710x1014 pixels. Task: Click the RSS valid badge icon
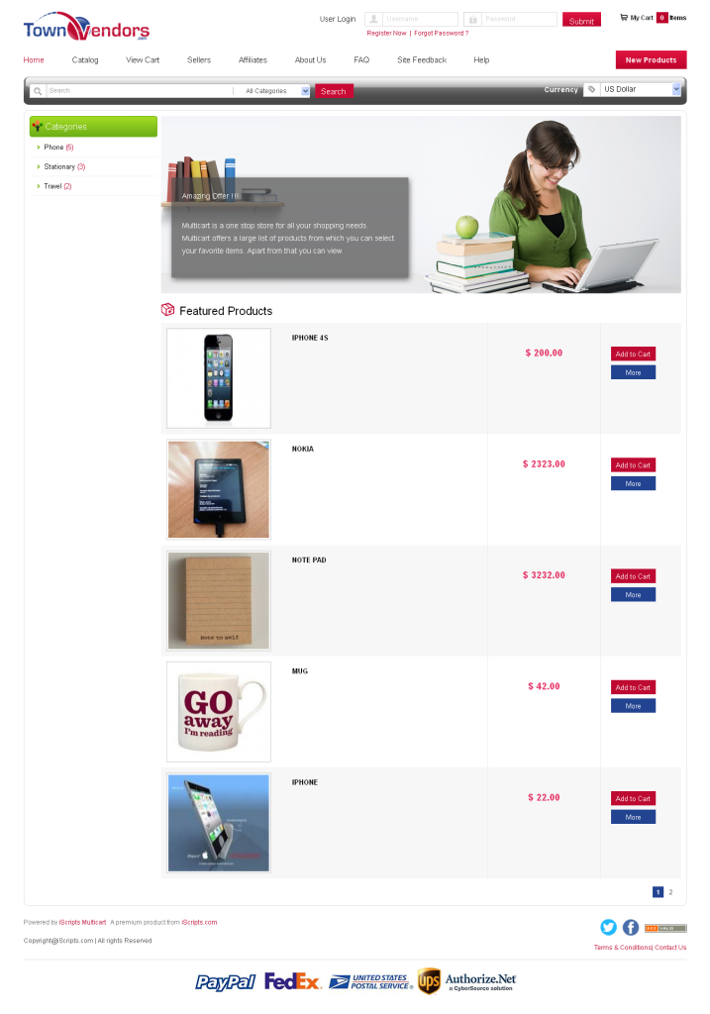coord(665,928)
